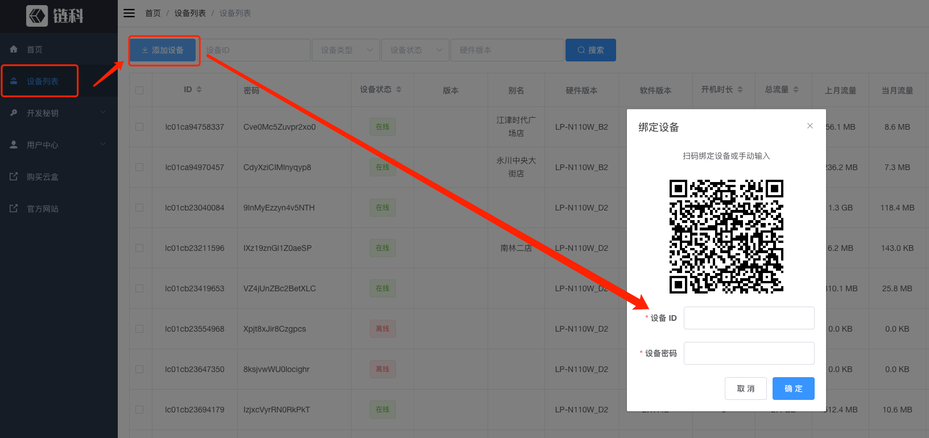Click LP-N110W_B2 of lc01ca94758337 row
The width and height of the screenshot is (929, 438).
click(581, 127)
